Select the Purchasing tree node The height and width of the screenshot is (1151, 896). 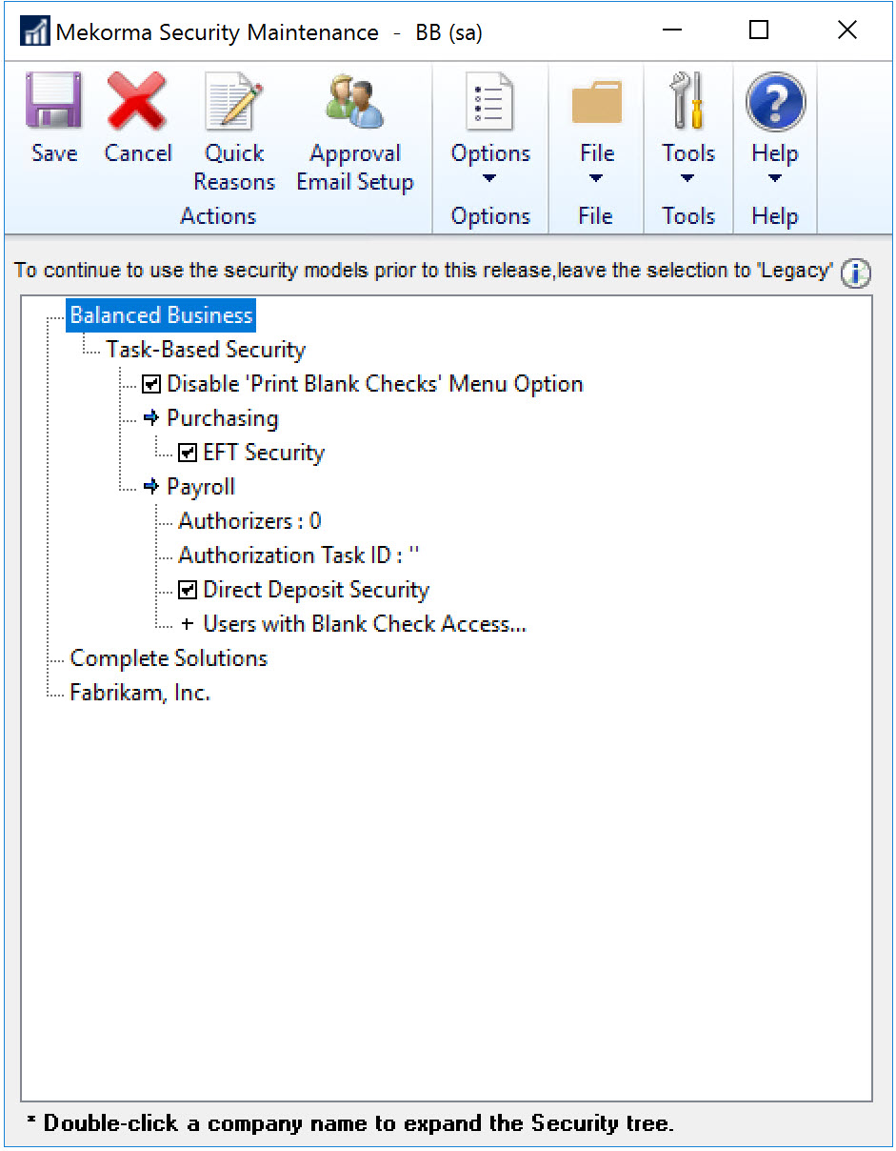pyautogui.click(x=222, y=418)
